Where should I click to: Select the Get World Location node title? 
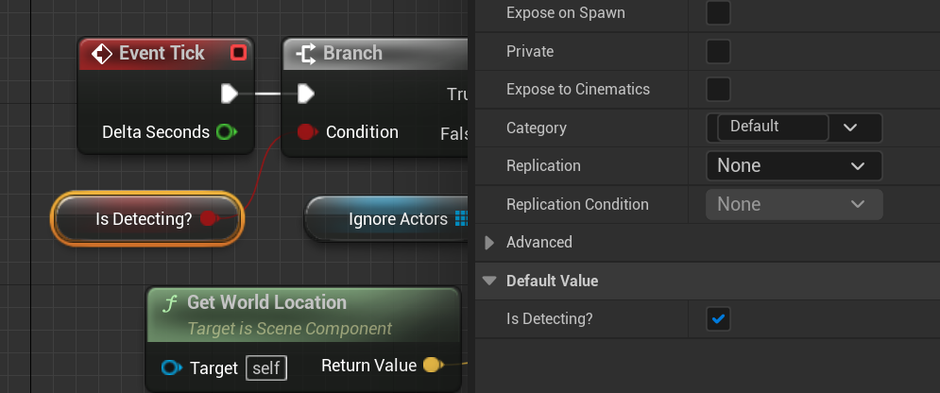click(266, 302)
